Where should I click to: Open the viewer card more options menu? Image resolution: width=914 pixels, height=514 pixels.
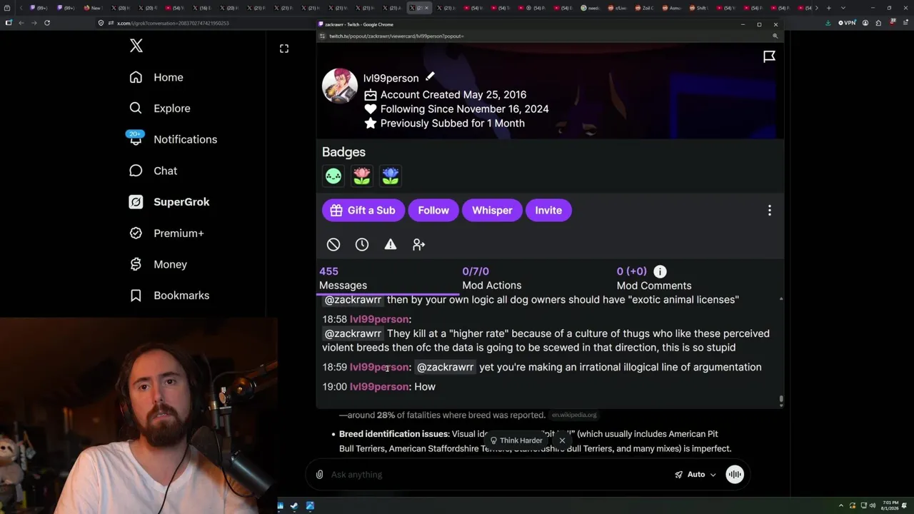point(770,211)
